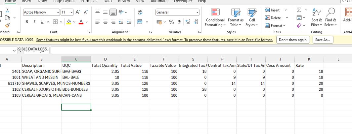This screenshot has height=134, width=352.
Task: Switch to the Formulas tab
Action: 89,1
